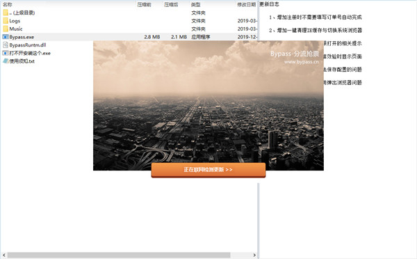Sort files by 压缩后 column header
The image size is (417, 259).
[x=171, y=4]
